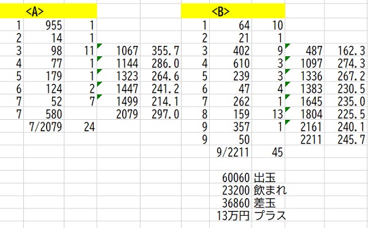The height and width of the screenshot is (228, 368).
Task: Click the cell containing 610
Action: 231,63
